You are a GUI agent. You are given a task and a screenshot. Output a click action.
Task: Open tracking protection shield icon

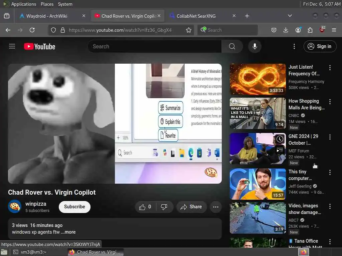[53, 30]
